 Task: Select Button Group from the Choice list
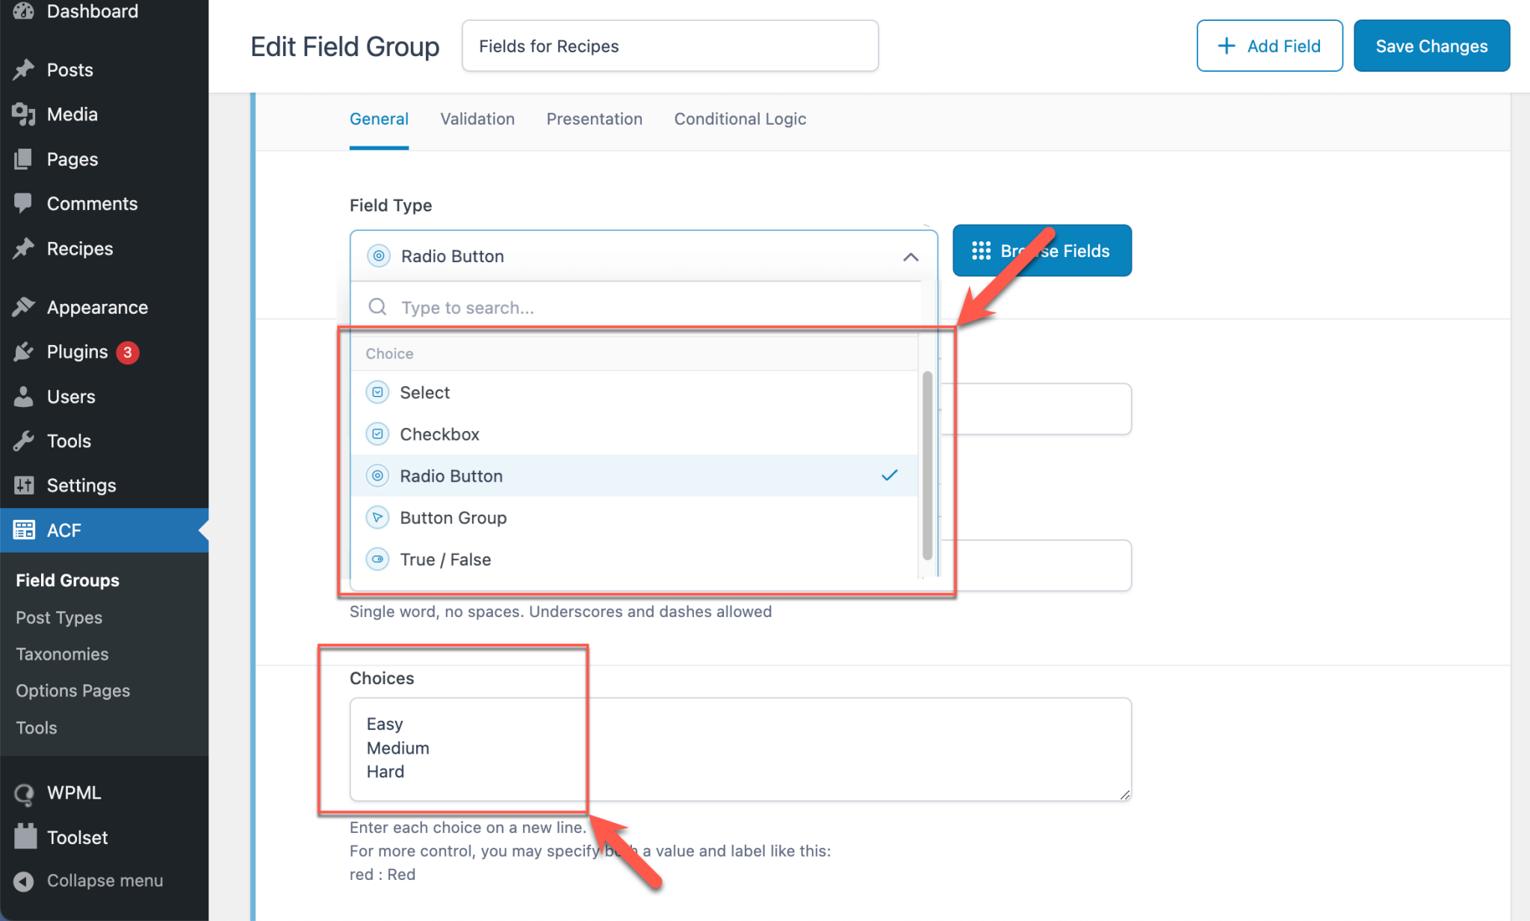[x=453, y=517]
